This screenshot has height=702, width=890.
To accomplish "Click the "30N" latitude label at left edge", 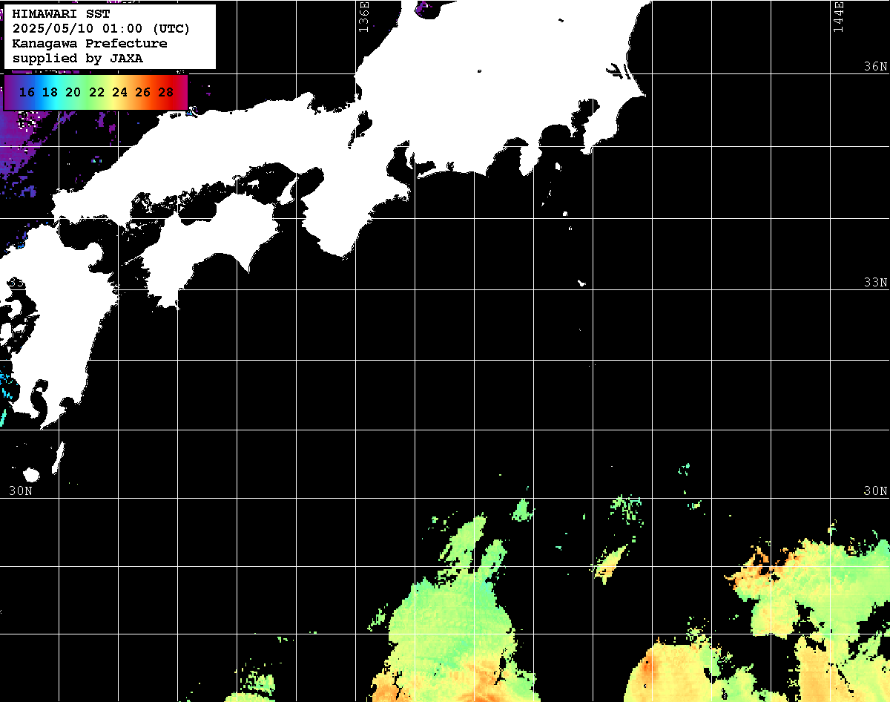I will 21,491.
